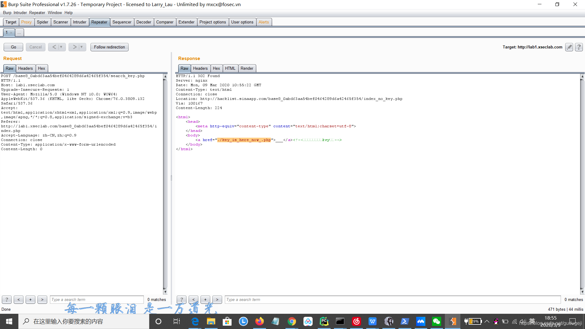
Task: Click the Spider tool icon
Action: coord(43,22)
